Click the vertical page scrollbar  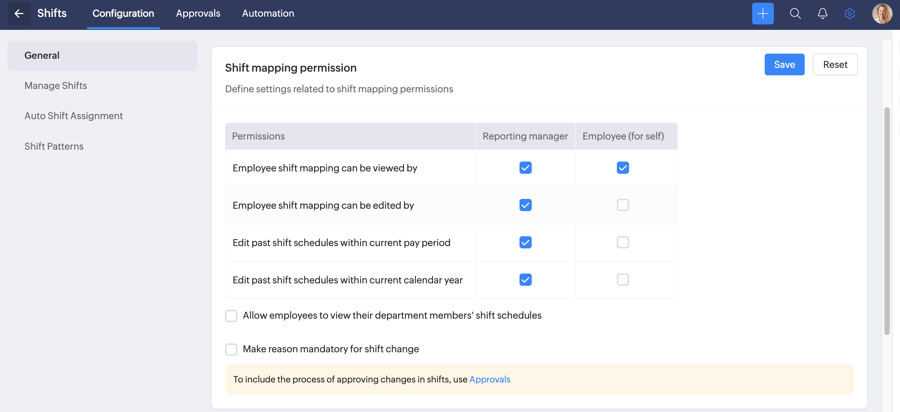[x=886, y=220]
